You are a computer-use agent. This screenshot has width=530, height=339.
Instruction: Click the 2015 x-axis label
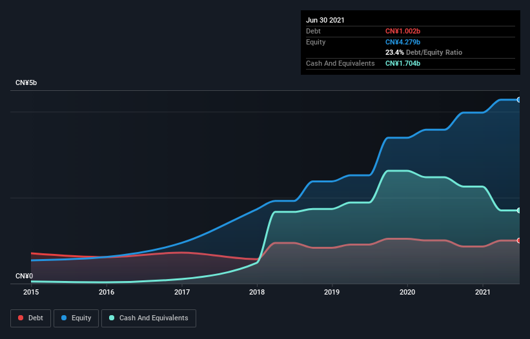[x=31, y=292]
